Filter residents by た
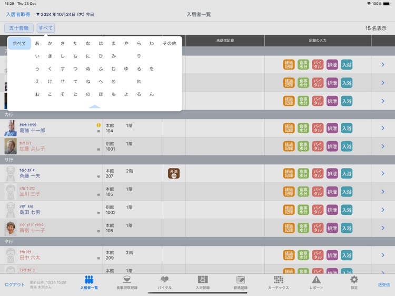Screen dimensions: 395x296 [75, 43]
